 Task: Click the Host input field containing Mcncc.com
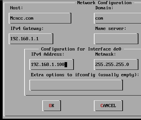40,18
